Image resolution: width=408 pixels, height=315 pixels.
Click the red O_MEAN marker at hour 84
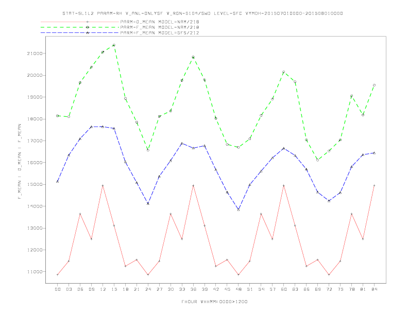[x=374, y=186]
